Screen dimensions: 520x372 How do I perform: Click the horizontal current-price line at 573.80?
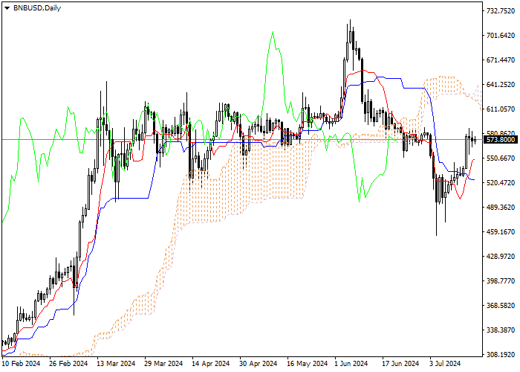pyautogui.click(x=242, y=140)
